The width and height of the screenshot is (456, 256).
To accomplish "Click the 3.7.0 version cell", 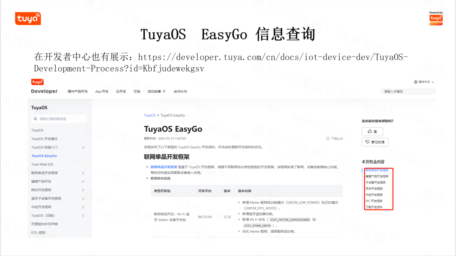I will pyautogui.click(x=227, y=217).
